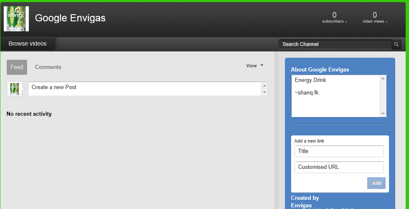Open the video views count link
The height and width of the screenshot is (209, 409).
tap(375, 18)
